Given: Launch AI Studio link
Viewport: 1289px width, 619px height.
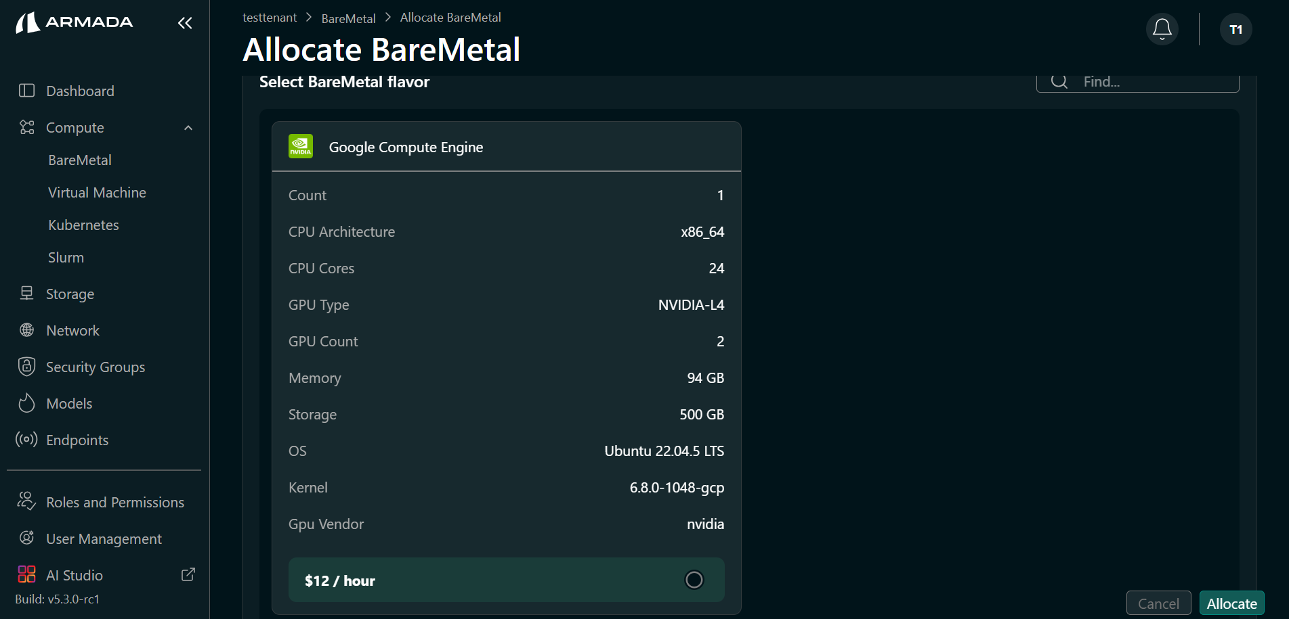Looking at the screenshot, I should [75, 575].
